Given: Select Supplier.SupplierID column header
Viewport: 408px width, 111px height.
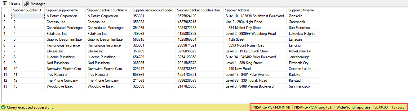Looking at the screenshot, I should click(28, 10).
